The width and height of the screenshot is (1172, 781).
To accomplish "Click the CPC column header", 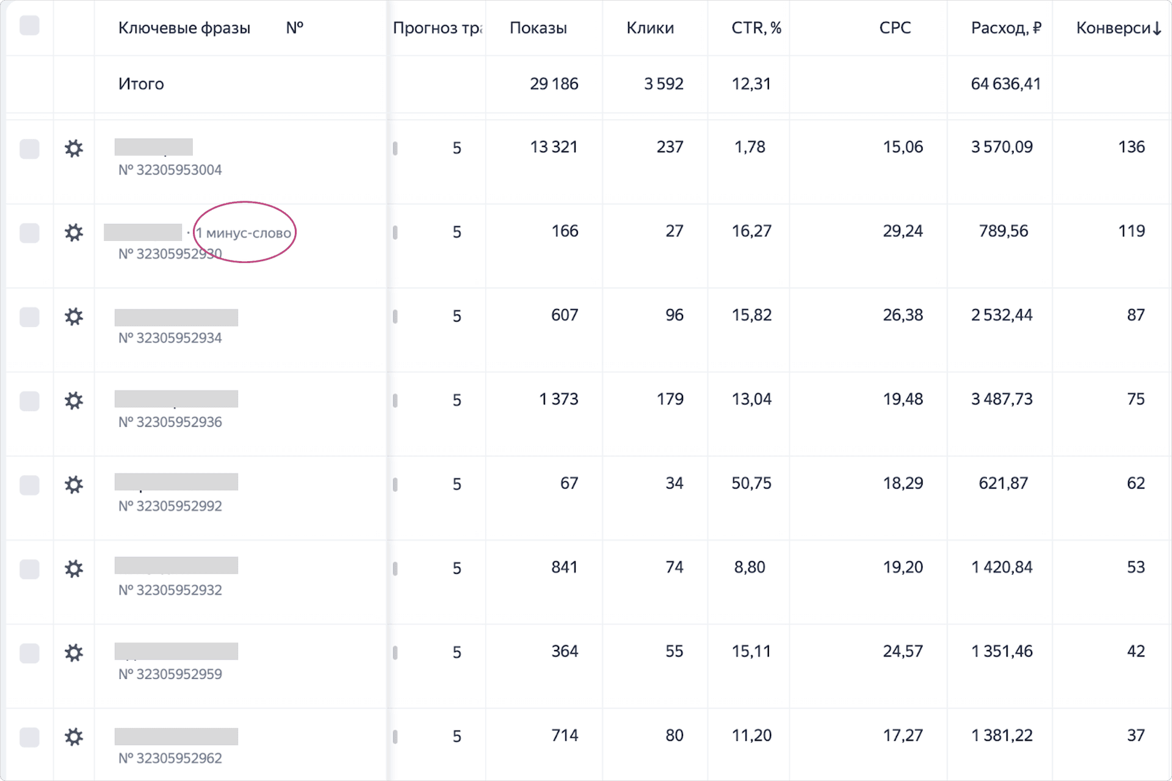I will pyautogui.click(x=894, y=28).
